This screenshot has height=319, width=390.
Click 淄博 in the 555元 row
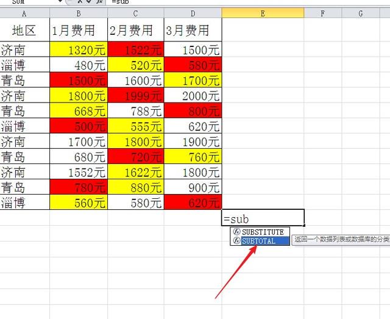point(24,126)
